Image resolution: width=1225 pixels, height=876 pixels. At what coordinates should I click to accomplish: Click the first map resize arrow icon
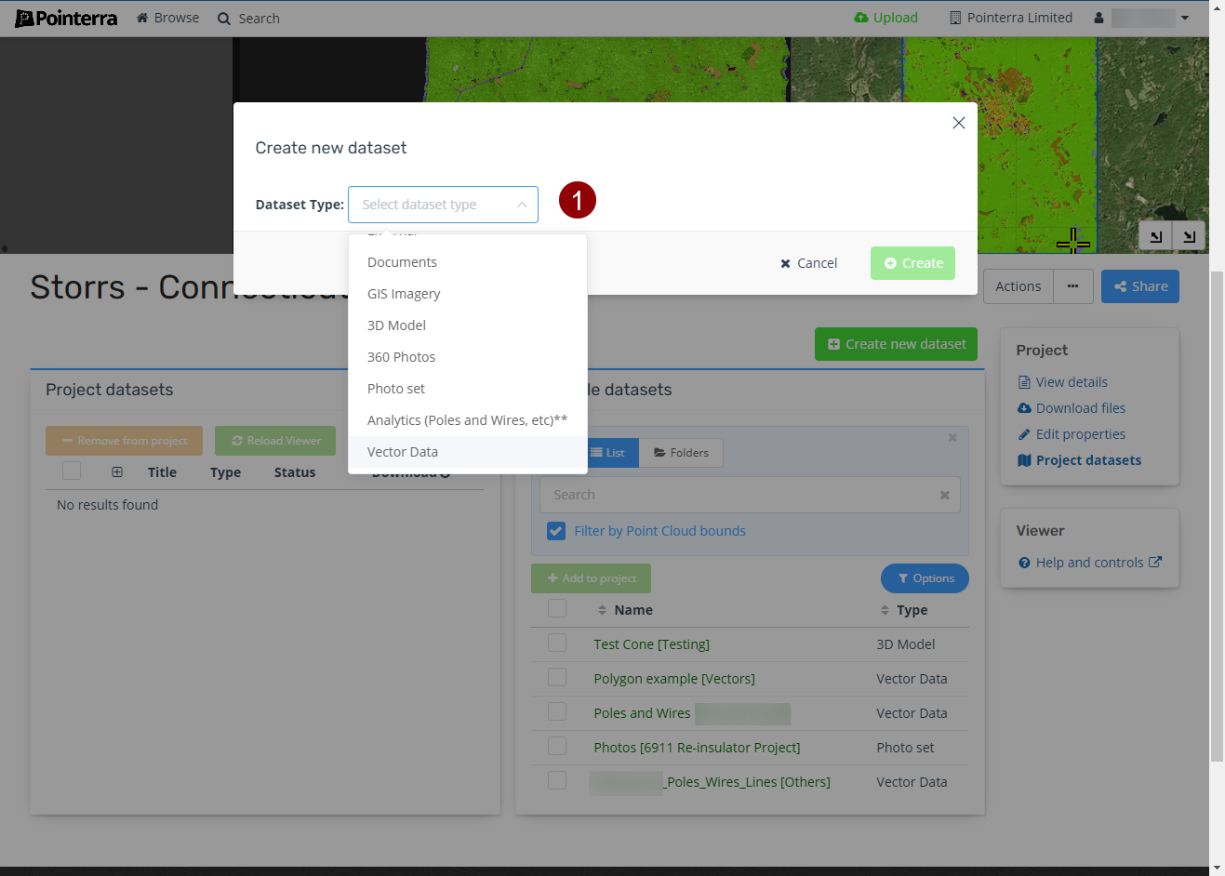point(1155,236)
